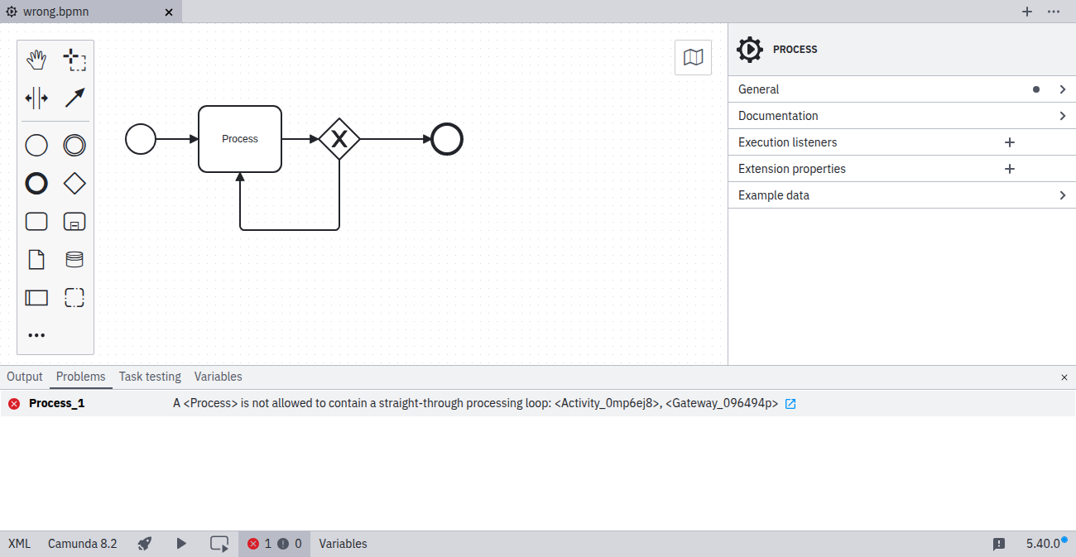Open the diagram minimap
The width and height of the screenshot is (1076, 557).
click(x=693, y=57)
